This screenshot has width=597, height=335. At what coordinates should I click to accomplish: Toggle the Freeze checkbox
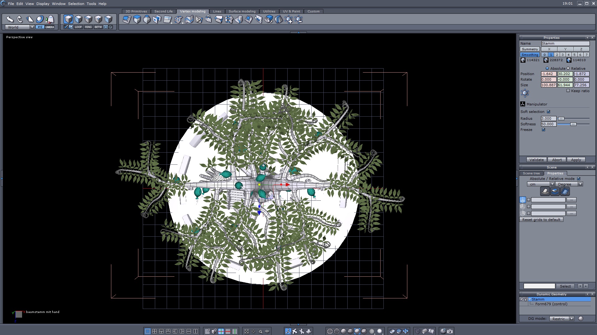544,130
